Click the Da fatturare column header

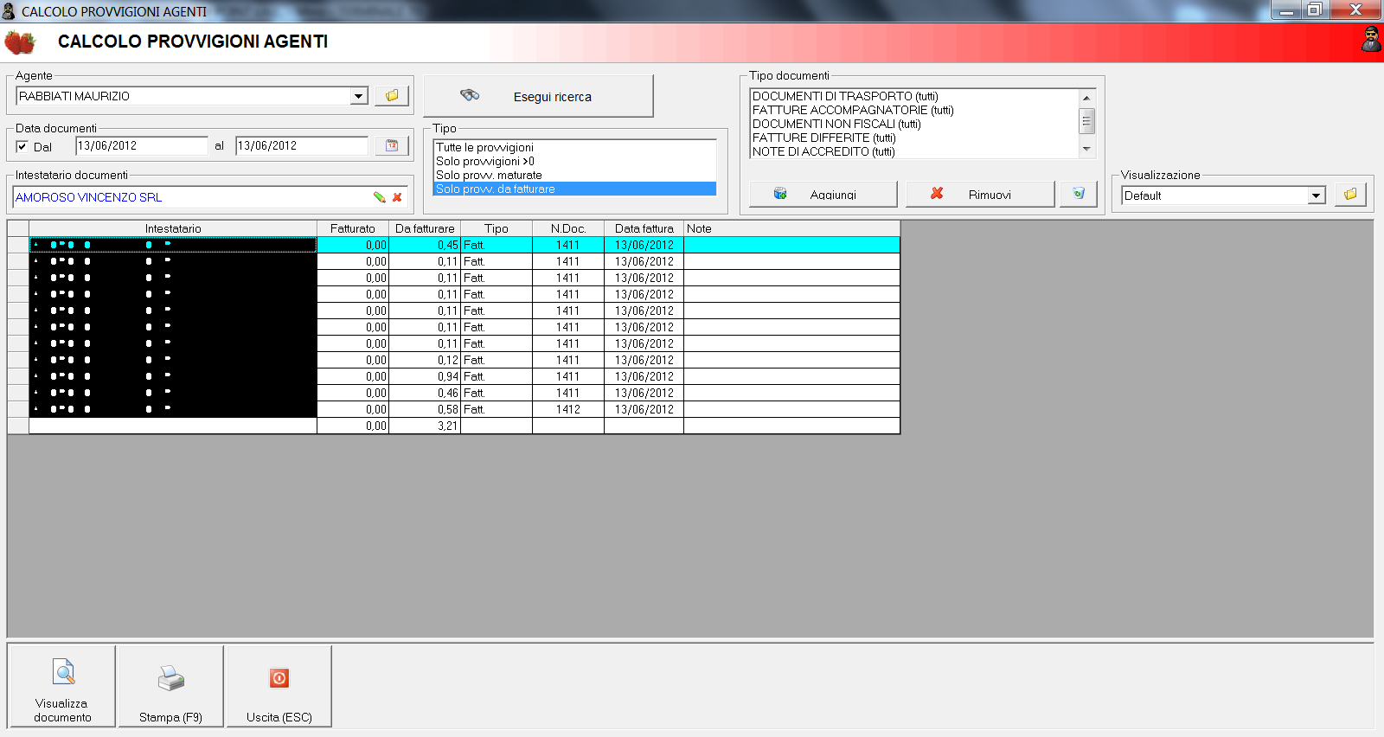click(x=425, y=228)
